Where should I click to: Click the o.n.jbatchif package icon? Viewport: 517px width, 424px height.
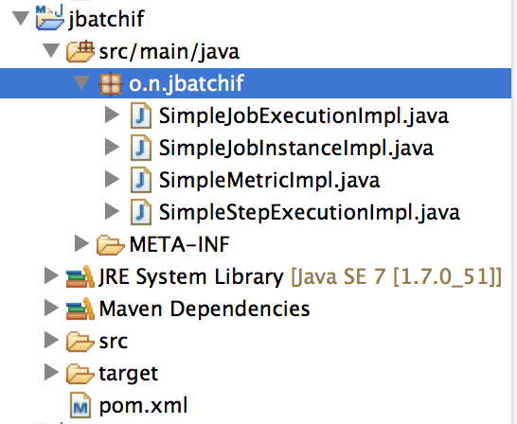pyautogui.click(x=111, y=83)
